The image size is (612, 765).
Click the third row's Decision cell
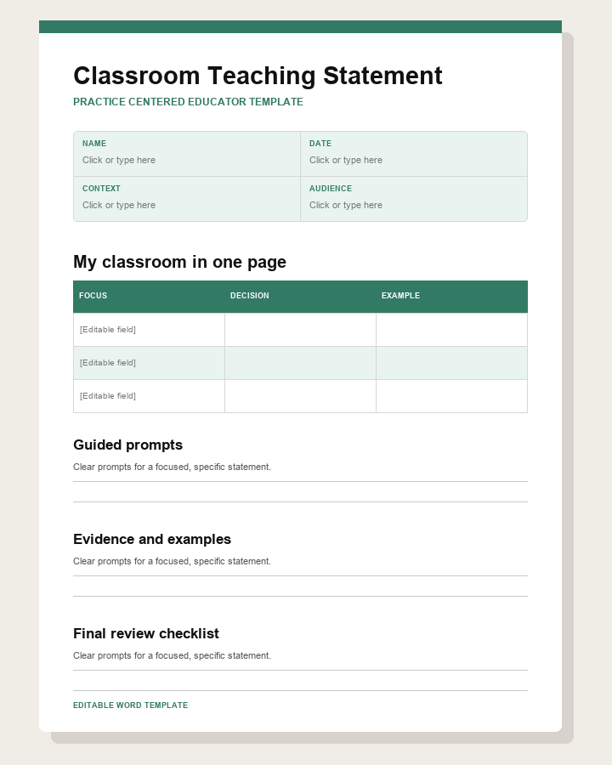point(300,396)
